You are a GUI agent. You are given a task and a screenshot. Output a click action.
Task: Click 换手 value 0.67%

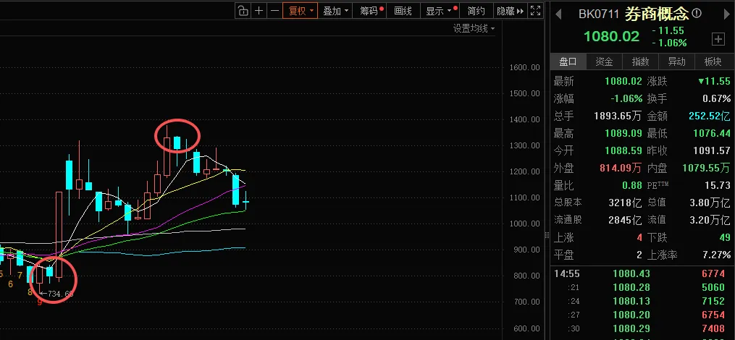coord(717,99)
